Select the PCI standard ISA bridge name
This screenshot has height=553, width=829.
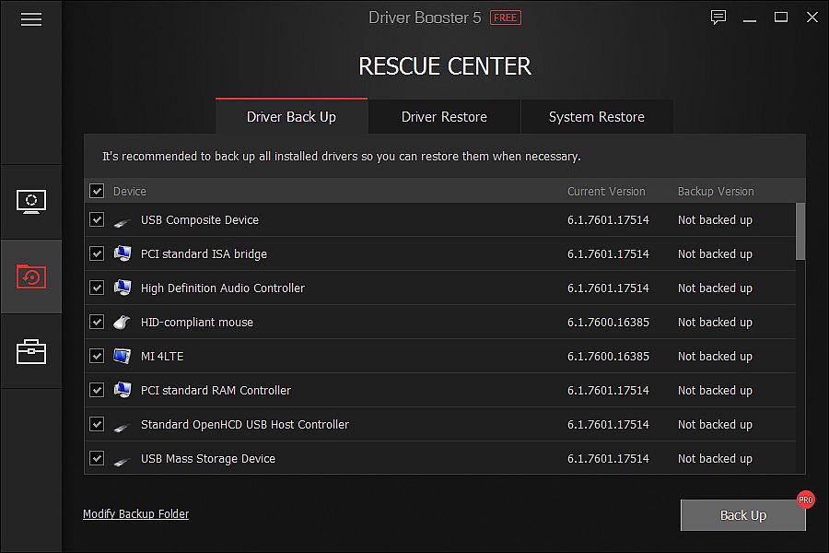coord(204,254)
